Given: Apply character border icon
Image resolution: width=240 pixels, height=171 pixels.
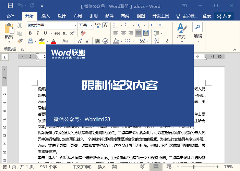Looking at the screenshot, I should 105,25.
